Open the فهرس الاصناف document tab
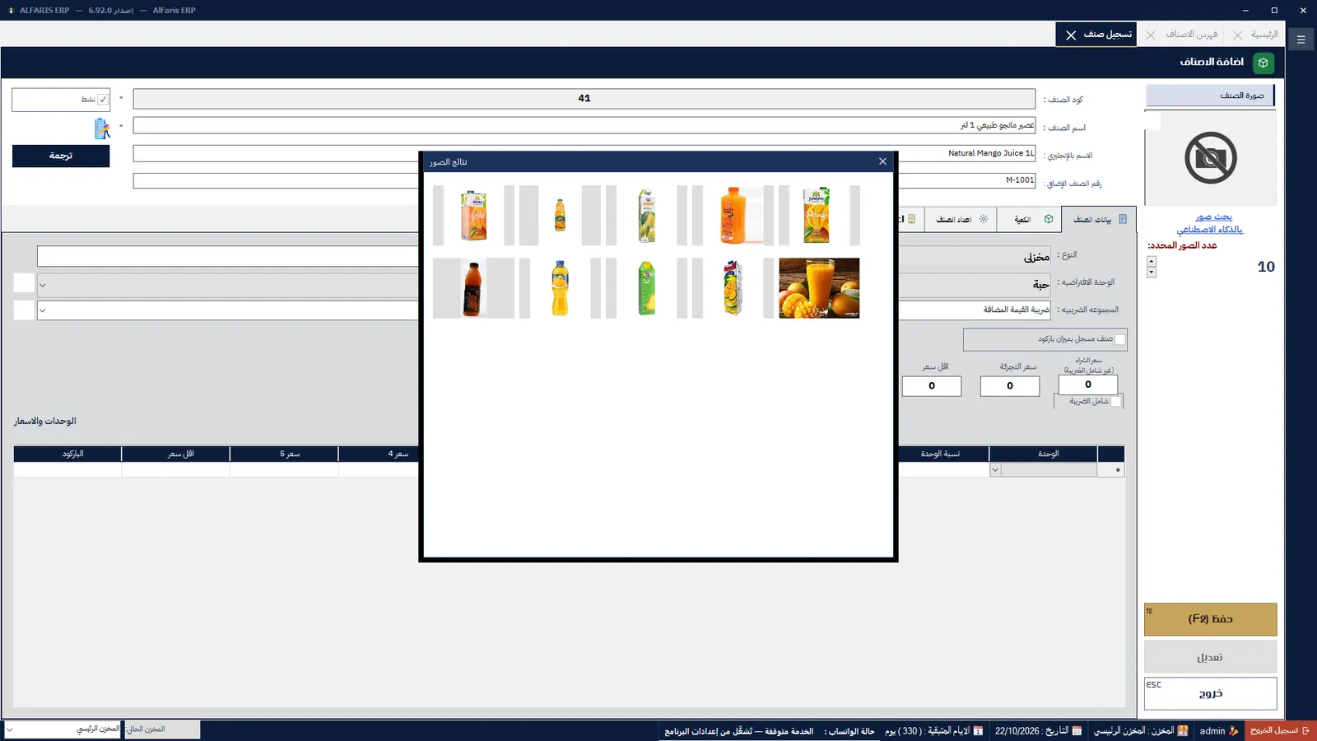This screenshot has height=741, width=1317. [1191, 35]
